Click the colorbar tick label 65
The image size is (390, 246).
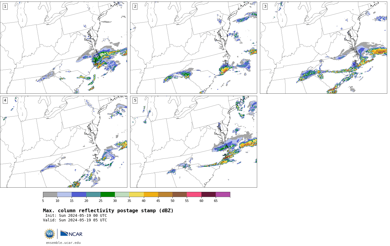click(216, 201)
